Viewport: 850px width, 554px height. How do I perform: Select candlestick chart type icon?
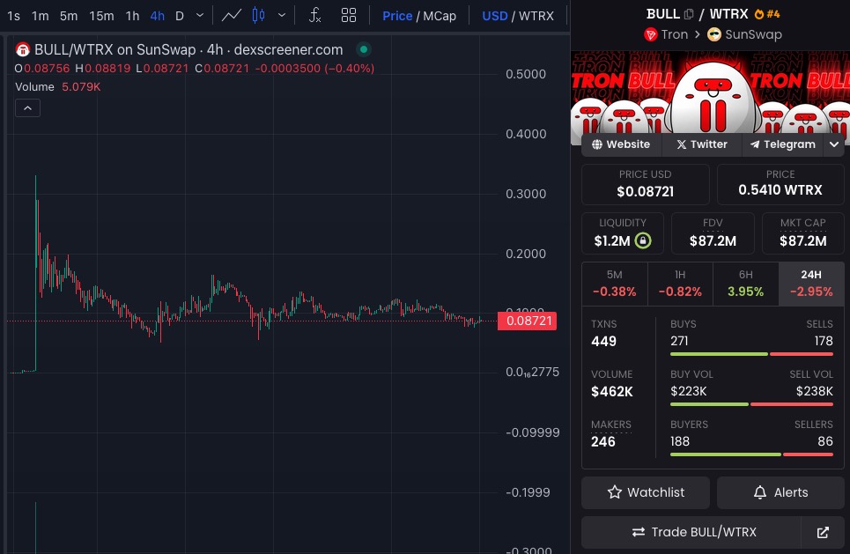pos(259,16)
